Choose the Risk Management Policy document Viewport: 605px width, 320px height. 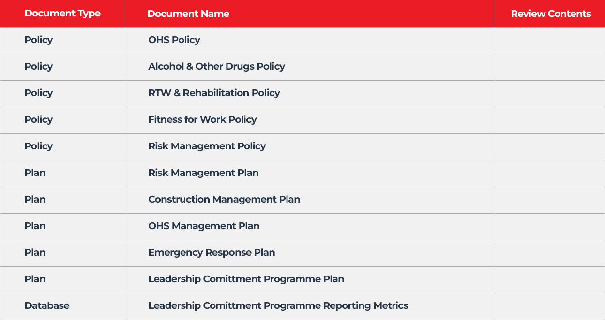(x=207, y=146)
